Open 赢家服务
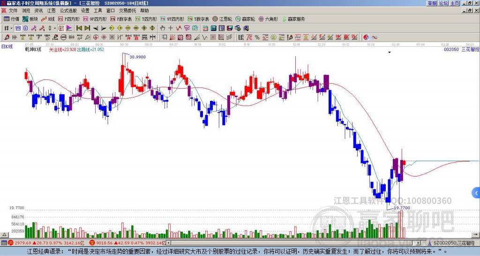The width and height of the screenshot is (480, 256). (293, 19)
